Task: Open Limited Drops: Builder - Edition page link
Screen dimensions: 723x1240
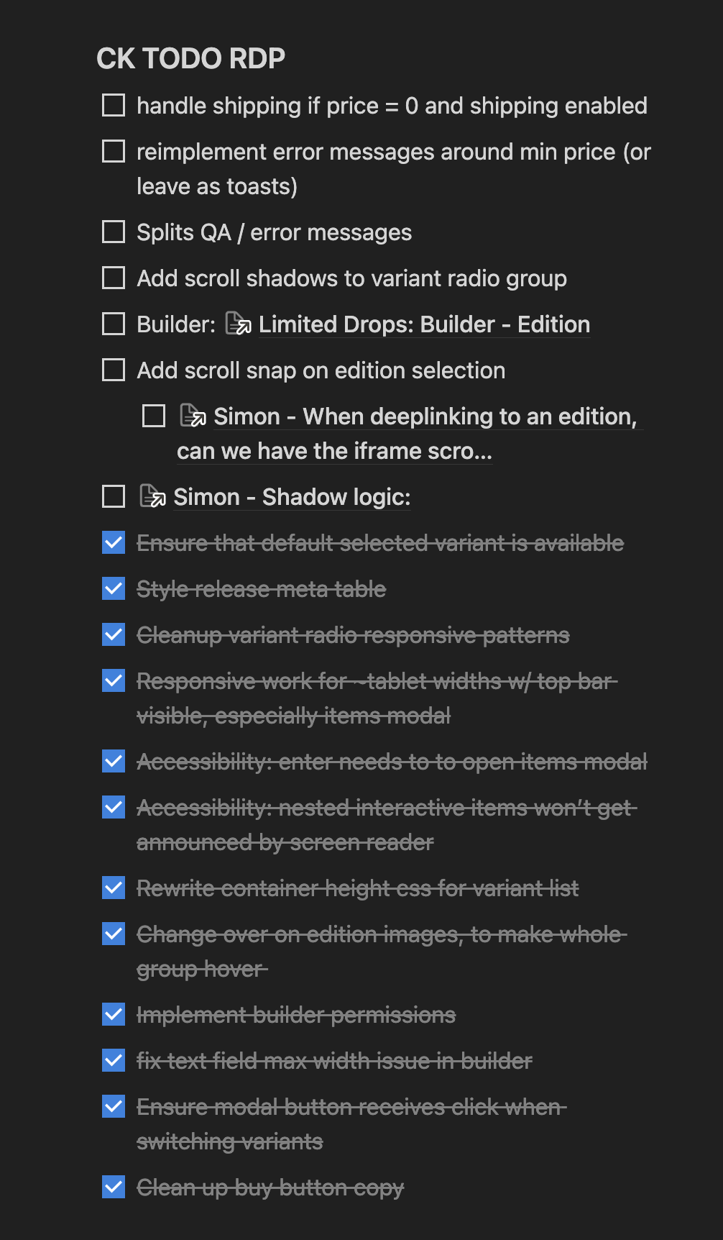Action: [424, 324]
